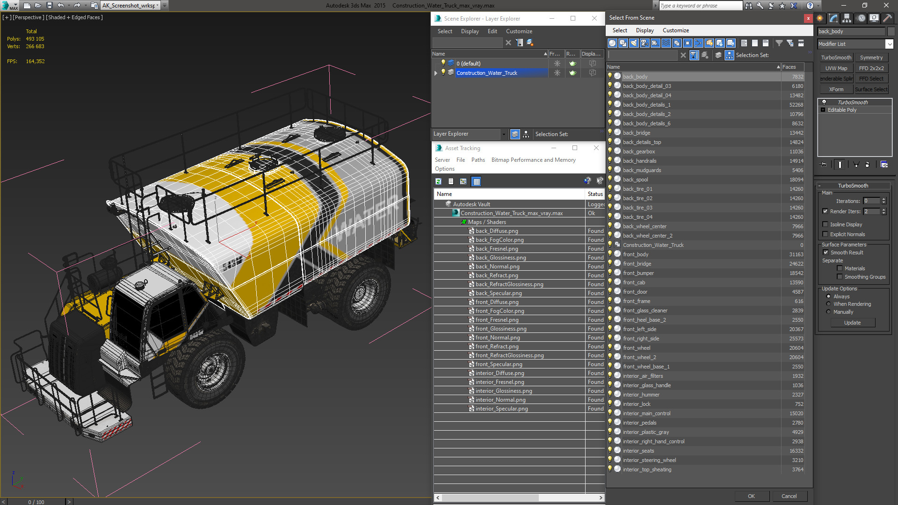Switch Asset Tracking to table view icon
Screen dimensions: 898x505
(477, 181)
